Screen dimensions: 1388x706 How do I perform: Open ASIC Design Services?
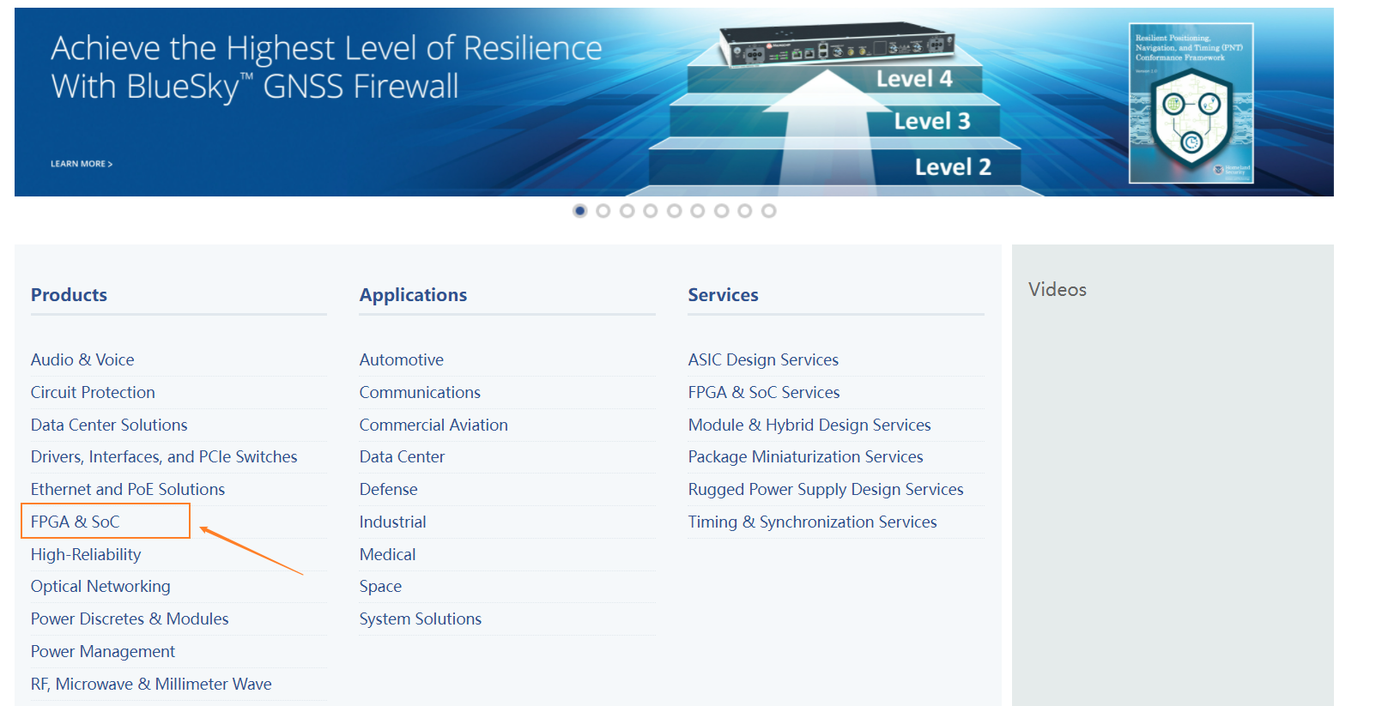click(763, 360)
